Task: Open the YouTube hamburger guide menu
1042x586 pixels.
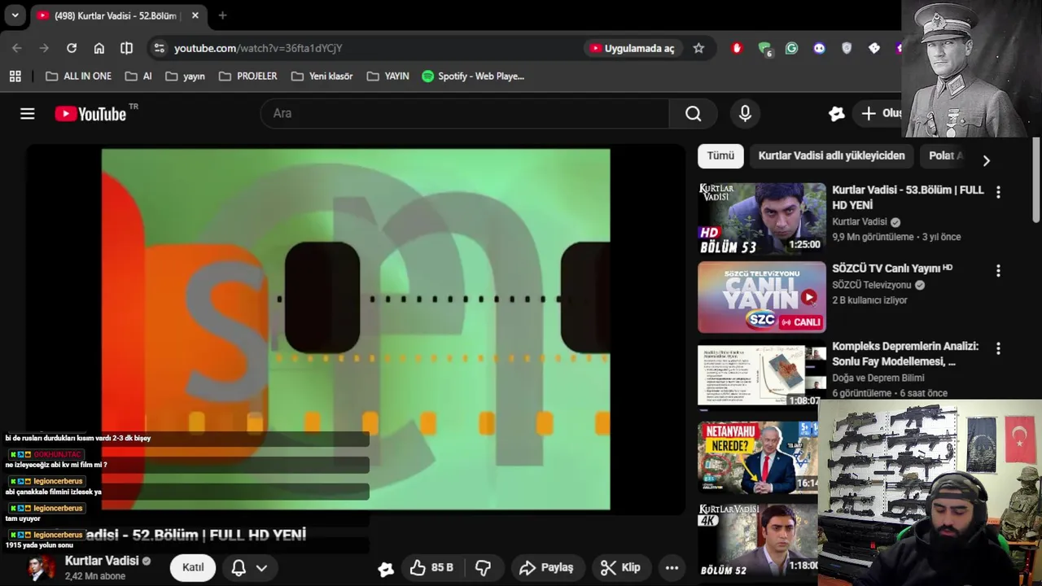Action: click(28, 114)
